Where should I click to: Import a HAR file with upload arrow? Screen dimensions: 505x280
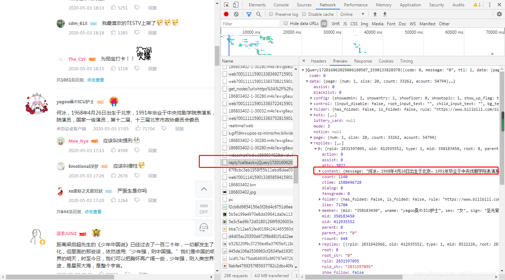point(375,14)
